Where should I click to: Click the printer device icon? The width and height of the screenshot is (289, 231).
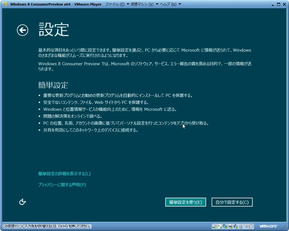coord(230,226)
